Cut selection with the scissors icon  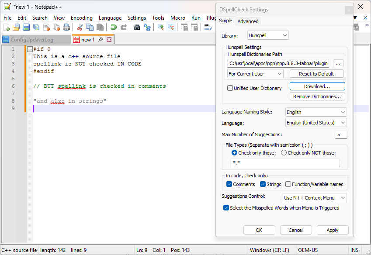(80, 28)
